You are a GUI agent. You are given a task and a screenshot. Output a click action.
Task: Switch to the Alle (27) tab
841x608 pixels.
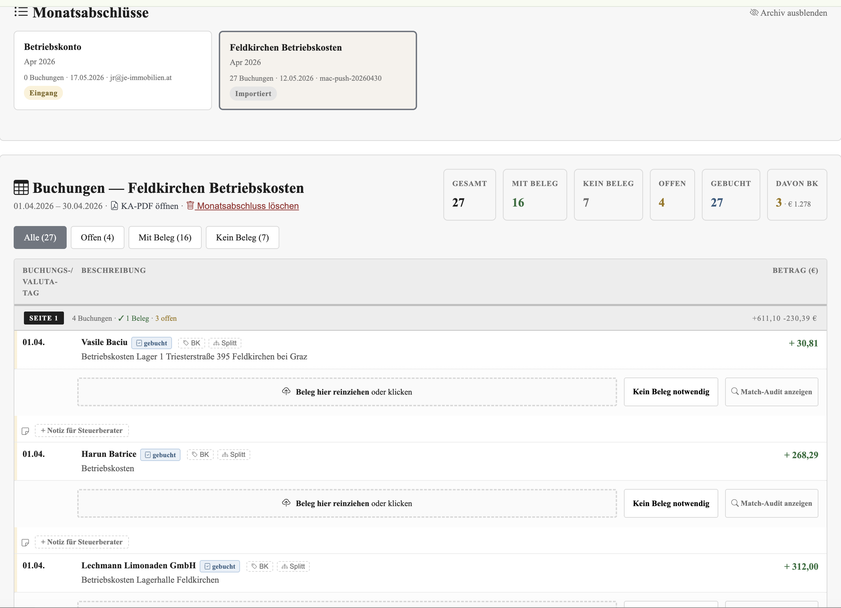[x=40, y=237]
